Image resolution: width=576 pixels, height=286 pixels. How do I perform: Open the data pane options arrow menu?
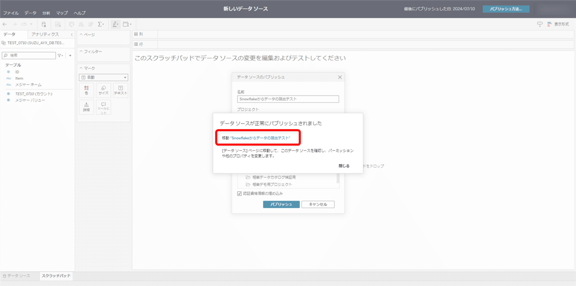pyautogui.click(x=70, y=56)
